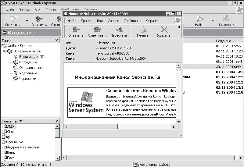Open Сервис menu in main Outlook window
244x167 pixels.
51,10
